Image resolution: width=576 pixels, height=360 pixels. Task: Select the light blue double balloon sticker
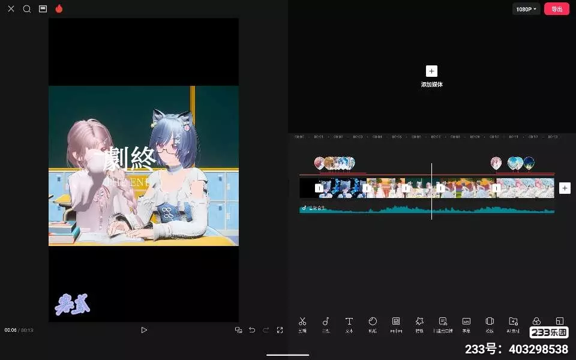(x=515, y=163)
